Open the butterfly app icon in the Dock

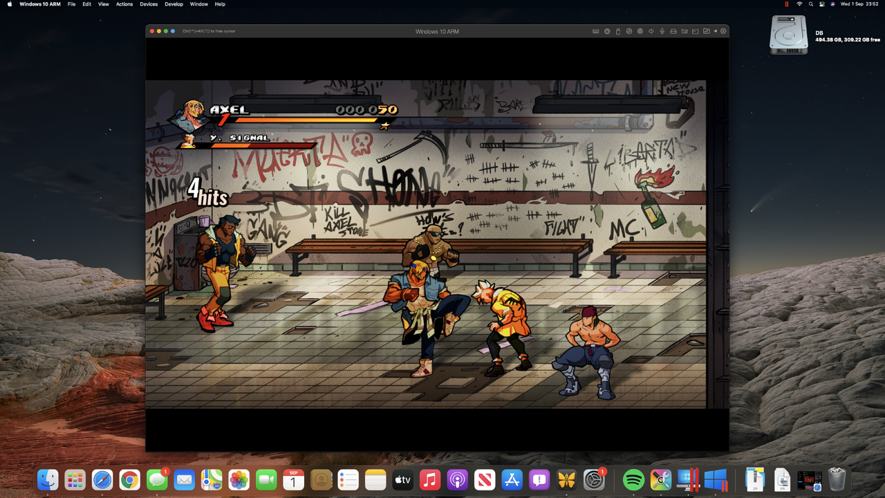click(x=566, y=479)
